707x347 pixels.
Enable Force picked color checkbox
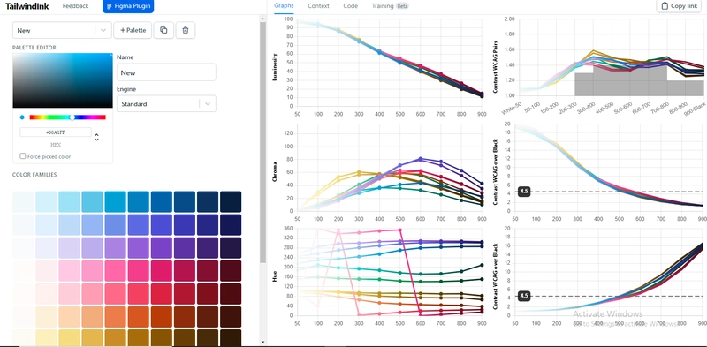click(23, 156)
